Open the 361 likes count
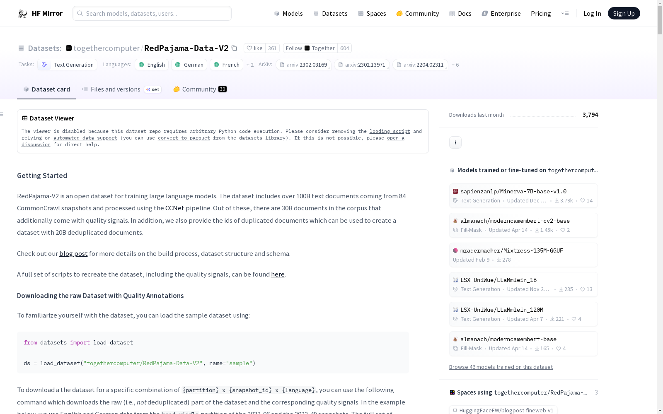The image size is (663, 414). tap(272, 48)
